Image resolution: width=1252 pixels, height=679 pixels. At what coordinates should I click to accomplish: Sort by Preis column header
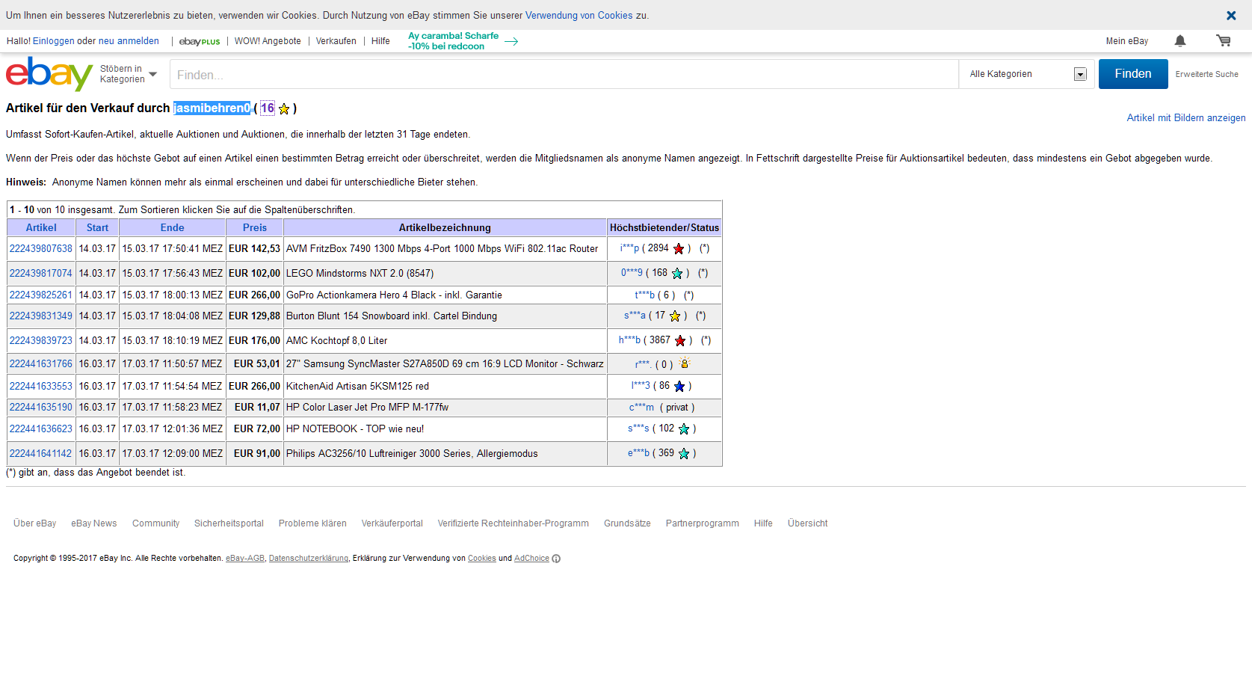(255, 227)
